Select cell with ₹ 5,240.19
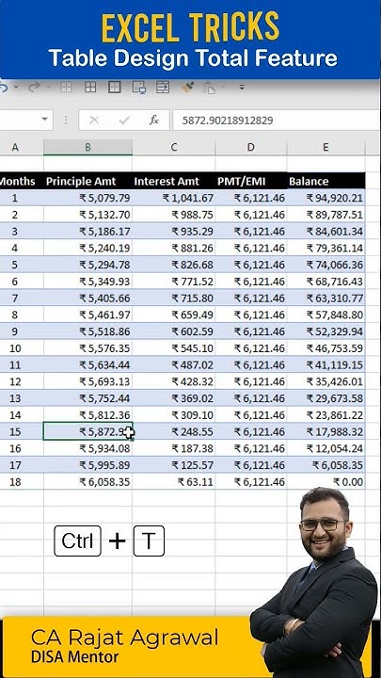Viewport: 381px width, 678px height. click(87, 249)
